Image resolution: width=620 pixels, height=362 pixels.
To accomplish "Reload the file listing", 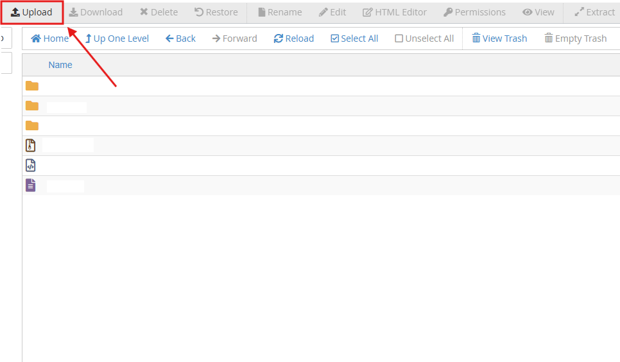I will (x=294, y=39).
